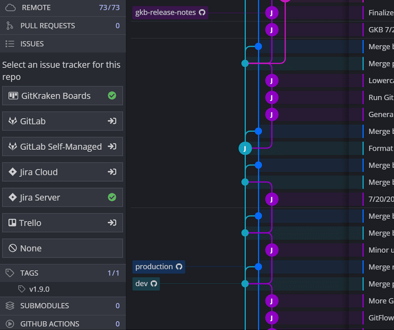Click GitHub icon on production branch label

tap(179, 266)
